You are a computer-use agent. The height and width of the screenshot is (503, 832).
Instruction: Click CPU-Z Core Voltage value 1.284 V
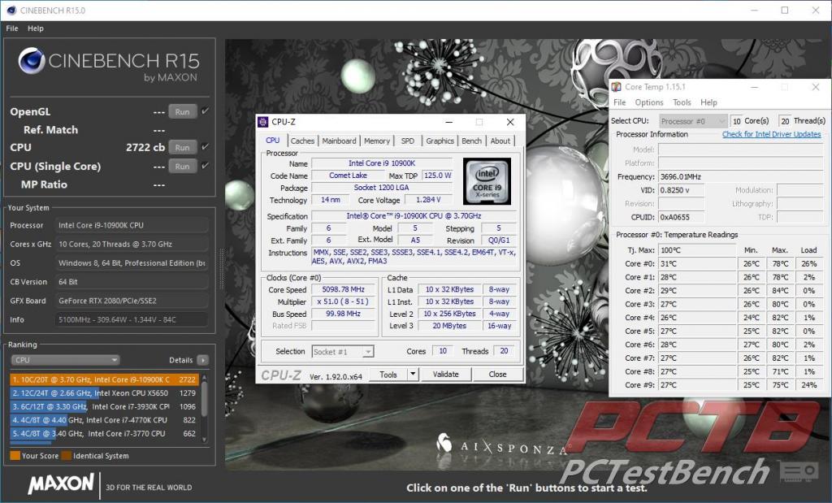click(428, 200)
